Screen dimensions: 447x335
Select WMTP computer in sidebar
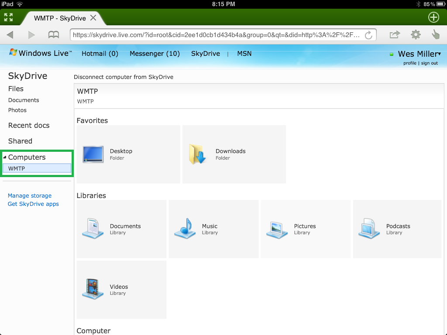[37, 168]
